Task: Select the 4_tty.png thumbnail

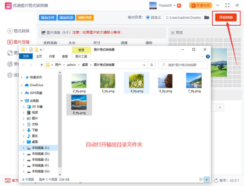Action: [x=137, y=83]
